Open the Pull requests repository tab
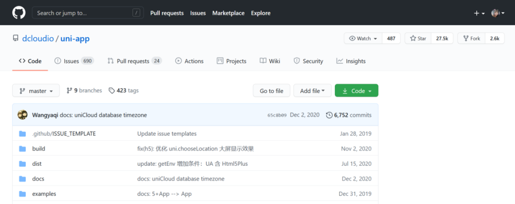The height and width of the screenshot is (204, 515). point(134,61)
